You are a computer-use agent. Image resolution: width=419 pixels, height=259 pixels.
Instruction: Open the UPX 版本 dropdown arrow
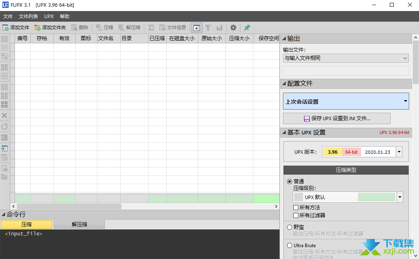coord(399,152)
